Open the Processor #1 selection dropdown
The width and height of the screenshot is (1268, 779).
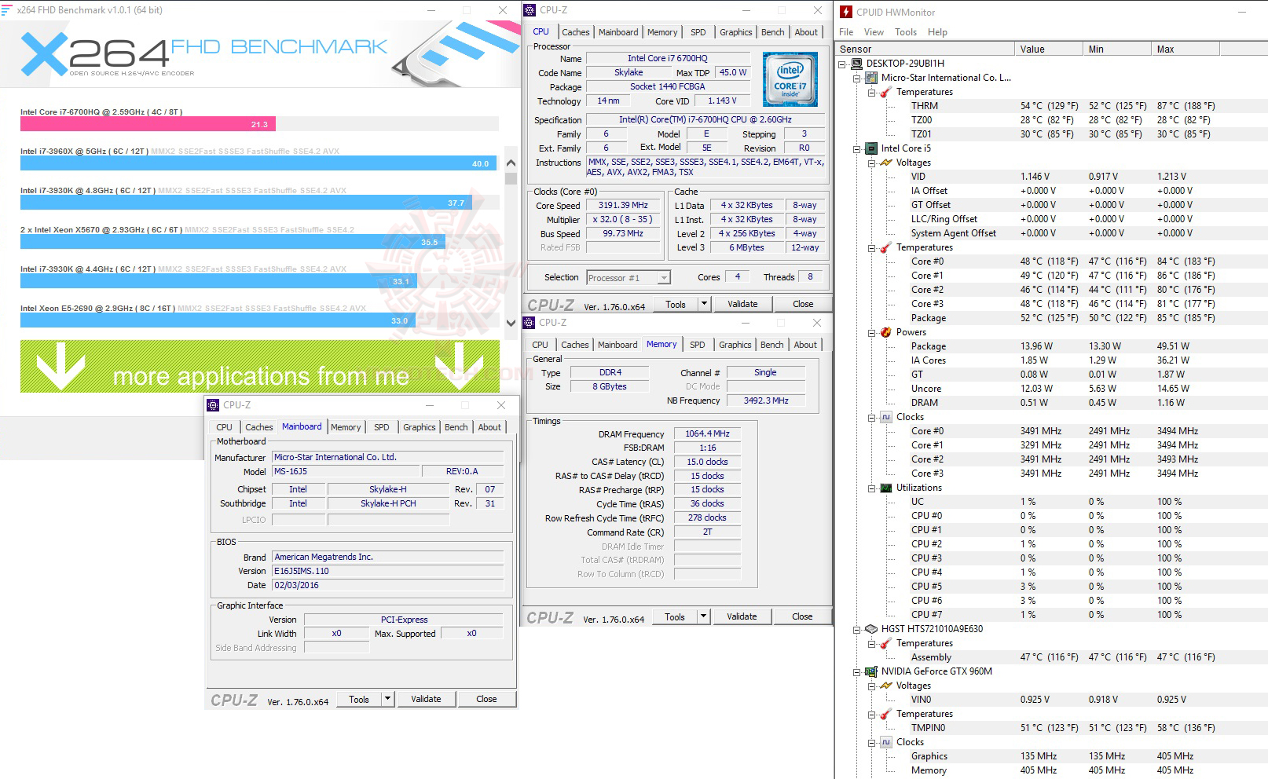click(x=662, y=277)
